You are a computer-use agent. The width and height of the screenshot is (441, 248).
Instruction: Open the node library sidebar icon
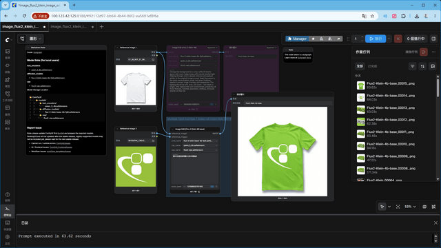(x=8, y=68)
